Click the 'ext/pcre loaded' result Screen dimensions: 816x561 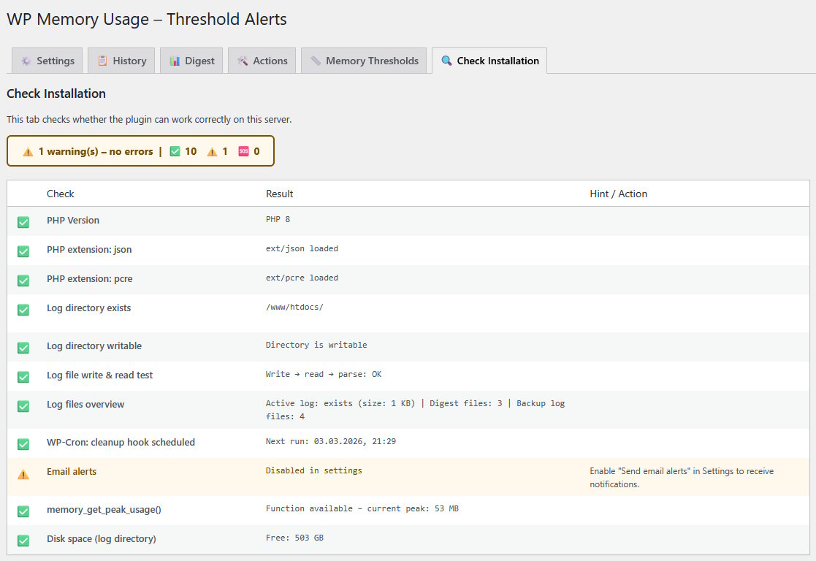click(x=302, y=278)
